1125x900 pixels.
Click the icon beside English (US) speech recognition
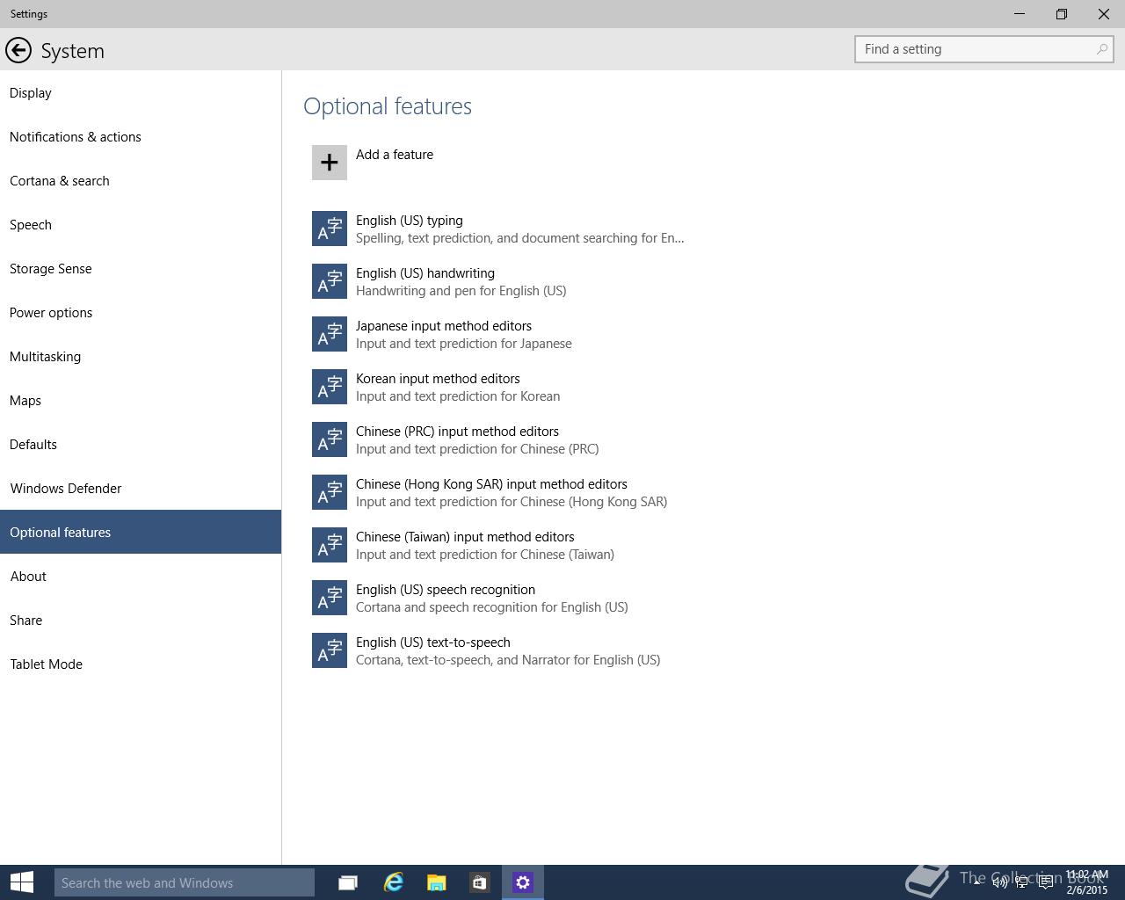(330, 598)
